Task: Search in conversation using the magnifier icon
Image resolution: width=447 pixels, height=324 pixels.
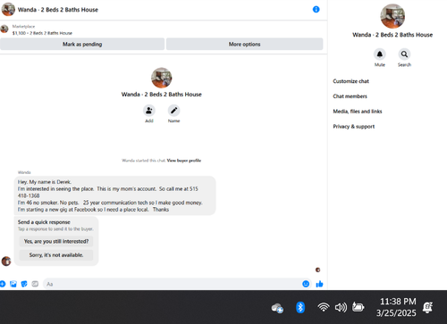Action: click(404, 54)
